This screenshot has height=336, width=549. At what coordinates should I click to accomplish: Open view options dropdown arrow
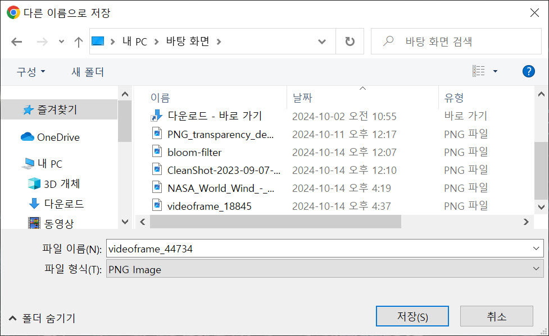pos(495,71)
